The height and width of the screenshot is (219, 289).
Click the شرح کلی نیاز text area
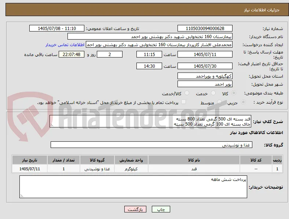pyautogui.click(x=150, y=121)
